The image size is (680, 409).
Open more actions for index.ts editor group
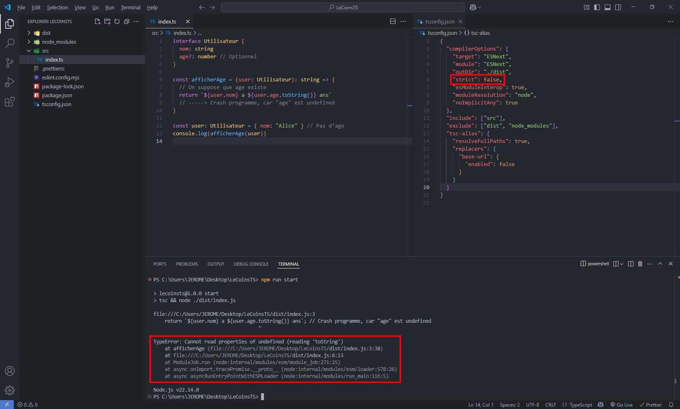pyautogui.click(x=403, y=21)
